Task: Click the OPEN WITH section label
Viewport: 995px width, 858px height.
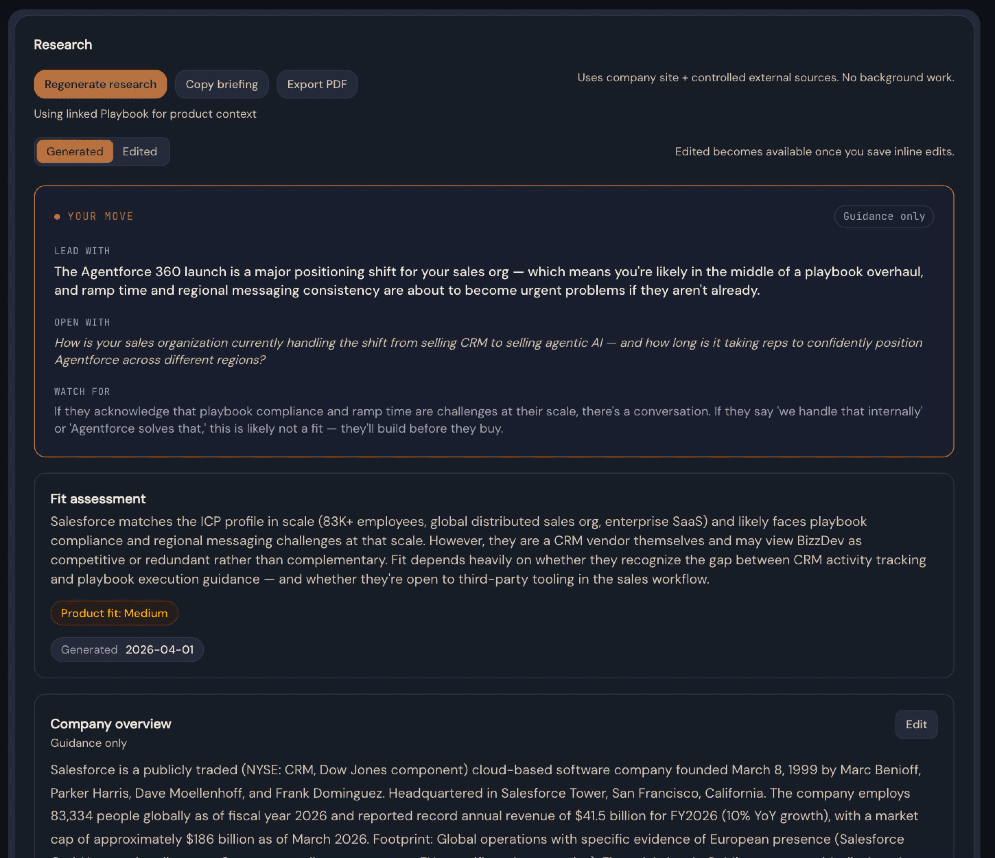Action: coord(82,322)
